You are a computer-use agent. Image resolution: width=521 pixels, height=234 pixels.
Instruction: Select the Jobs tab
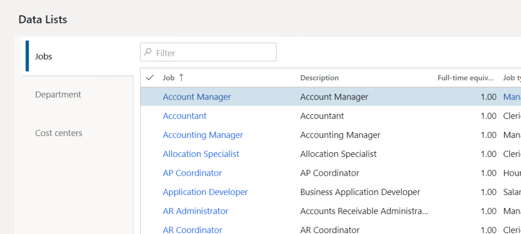click(x=44, y=56)
